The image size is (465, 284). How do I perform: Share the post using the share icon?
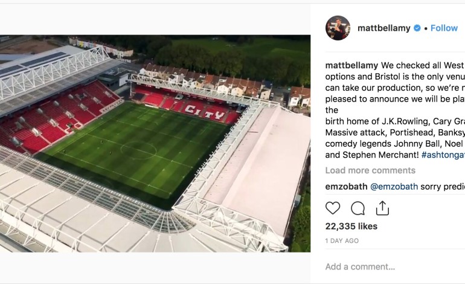tap(382, 208)
